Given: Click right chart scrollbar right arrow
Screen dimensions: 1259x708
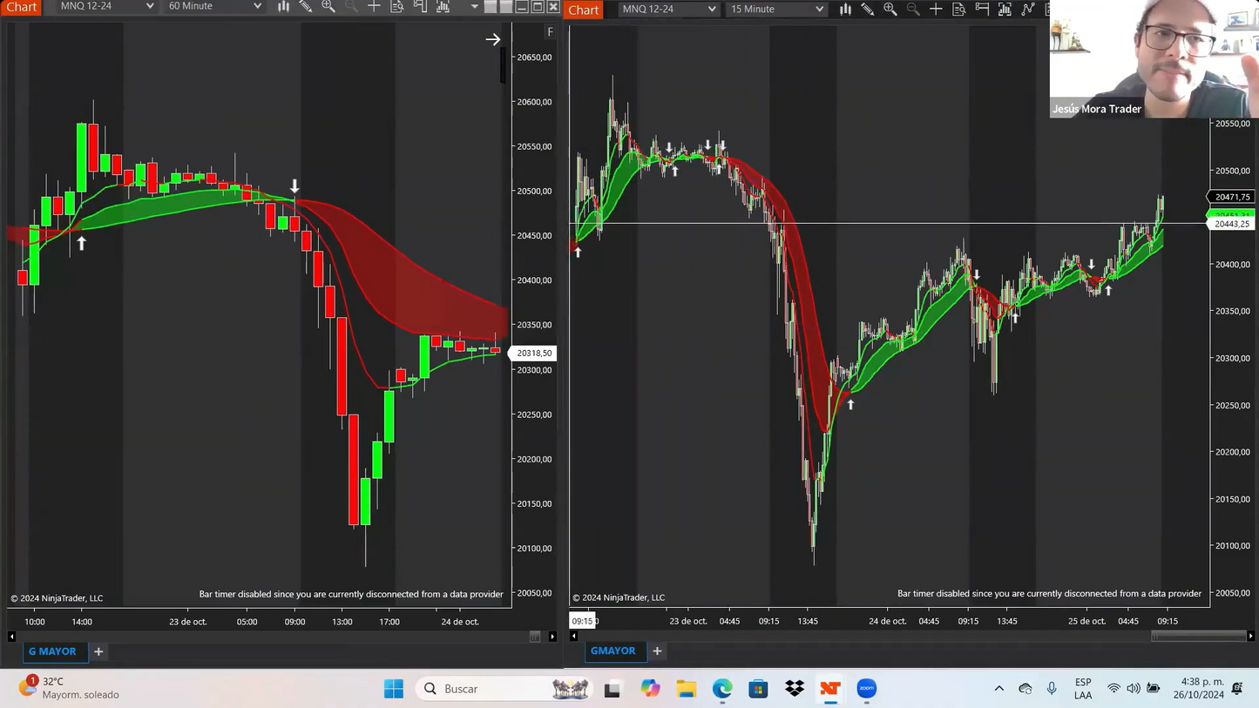Looking at the screenshot, I should 1251,636.
